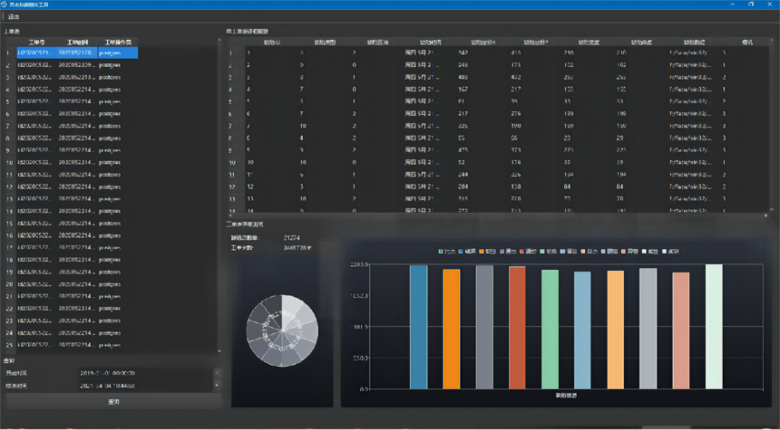Click the light green last bar in the chart

pos(714,326)
